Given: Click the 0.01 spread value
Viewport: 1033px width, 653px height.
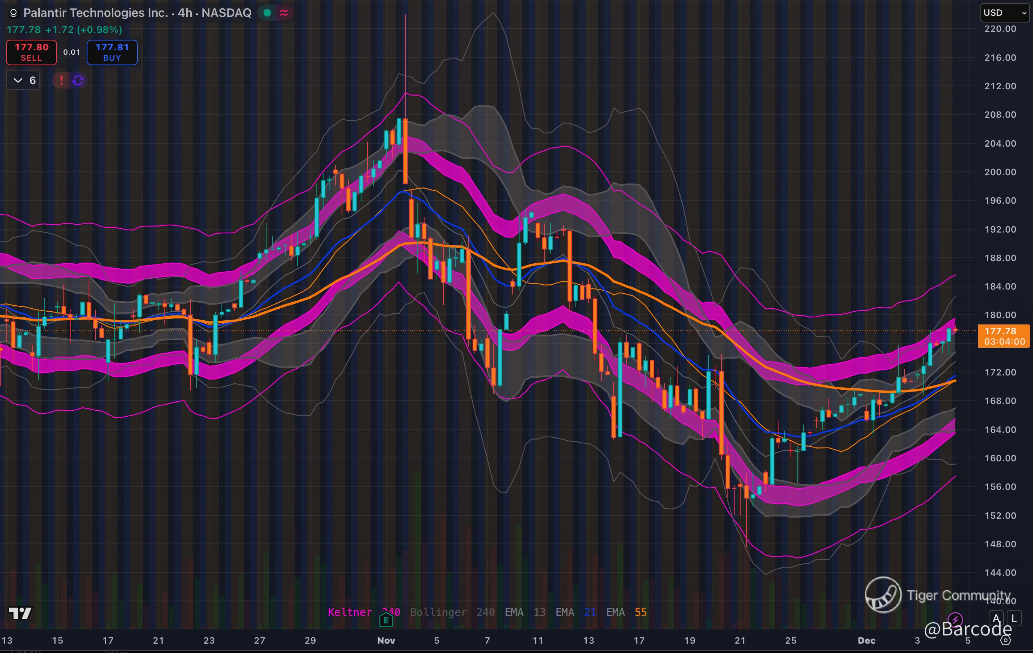Looking at the screenshot, I should [x=72, y=52].
